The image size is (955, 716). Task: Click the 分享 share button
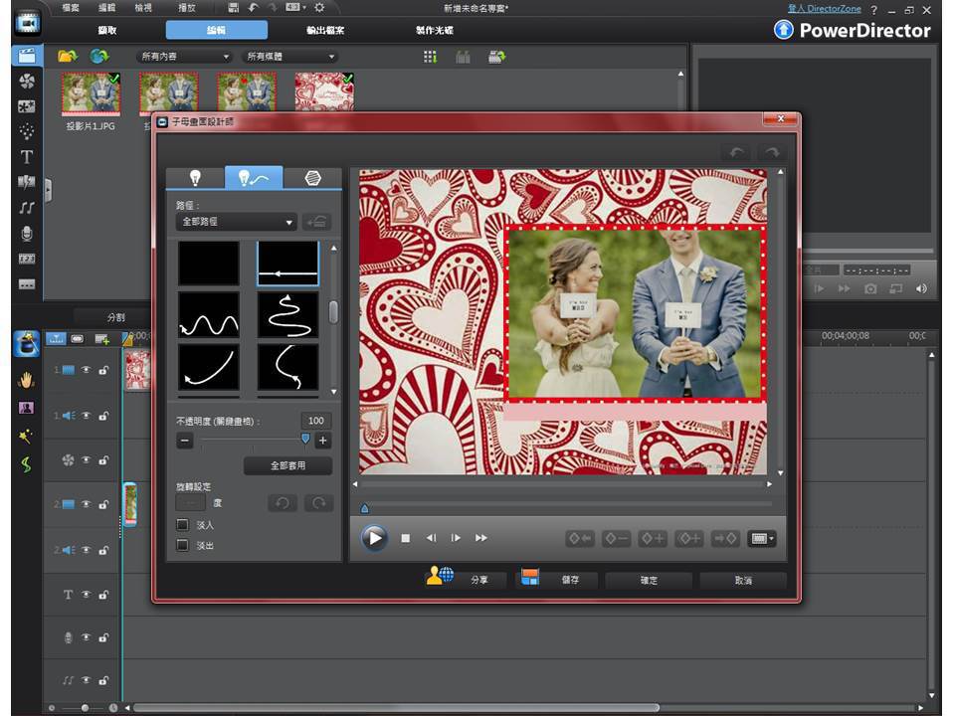coord(466,579)
